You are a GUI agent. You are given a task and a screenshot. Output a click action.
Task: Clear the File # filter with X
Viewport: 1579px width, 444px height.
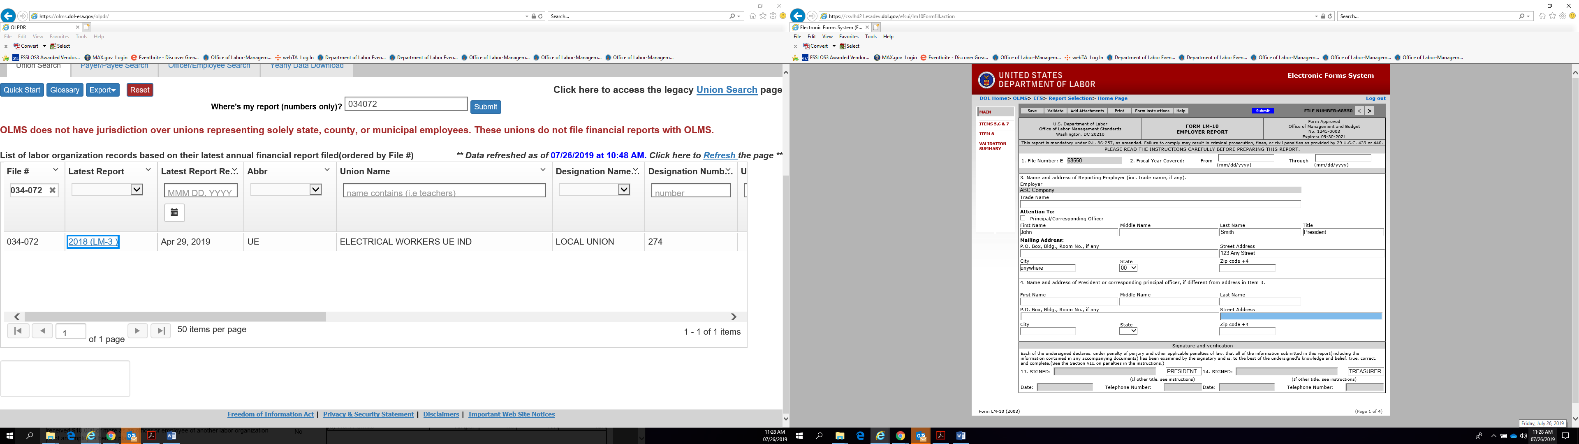click(x=53, y=190)
